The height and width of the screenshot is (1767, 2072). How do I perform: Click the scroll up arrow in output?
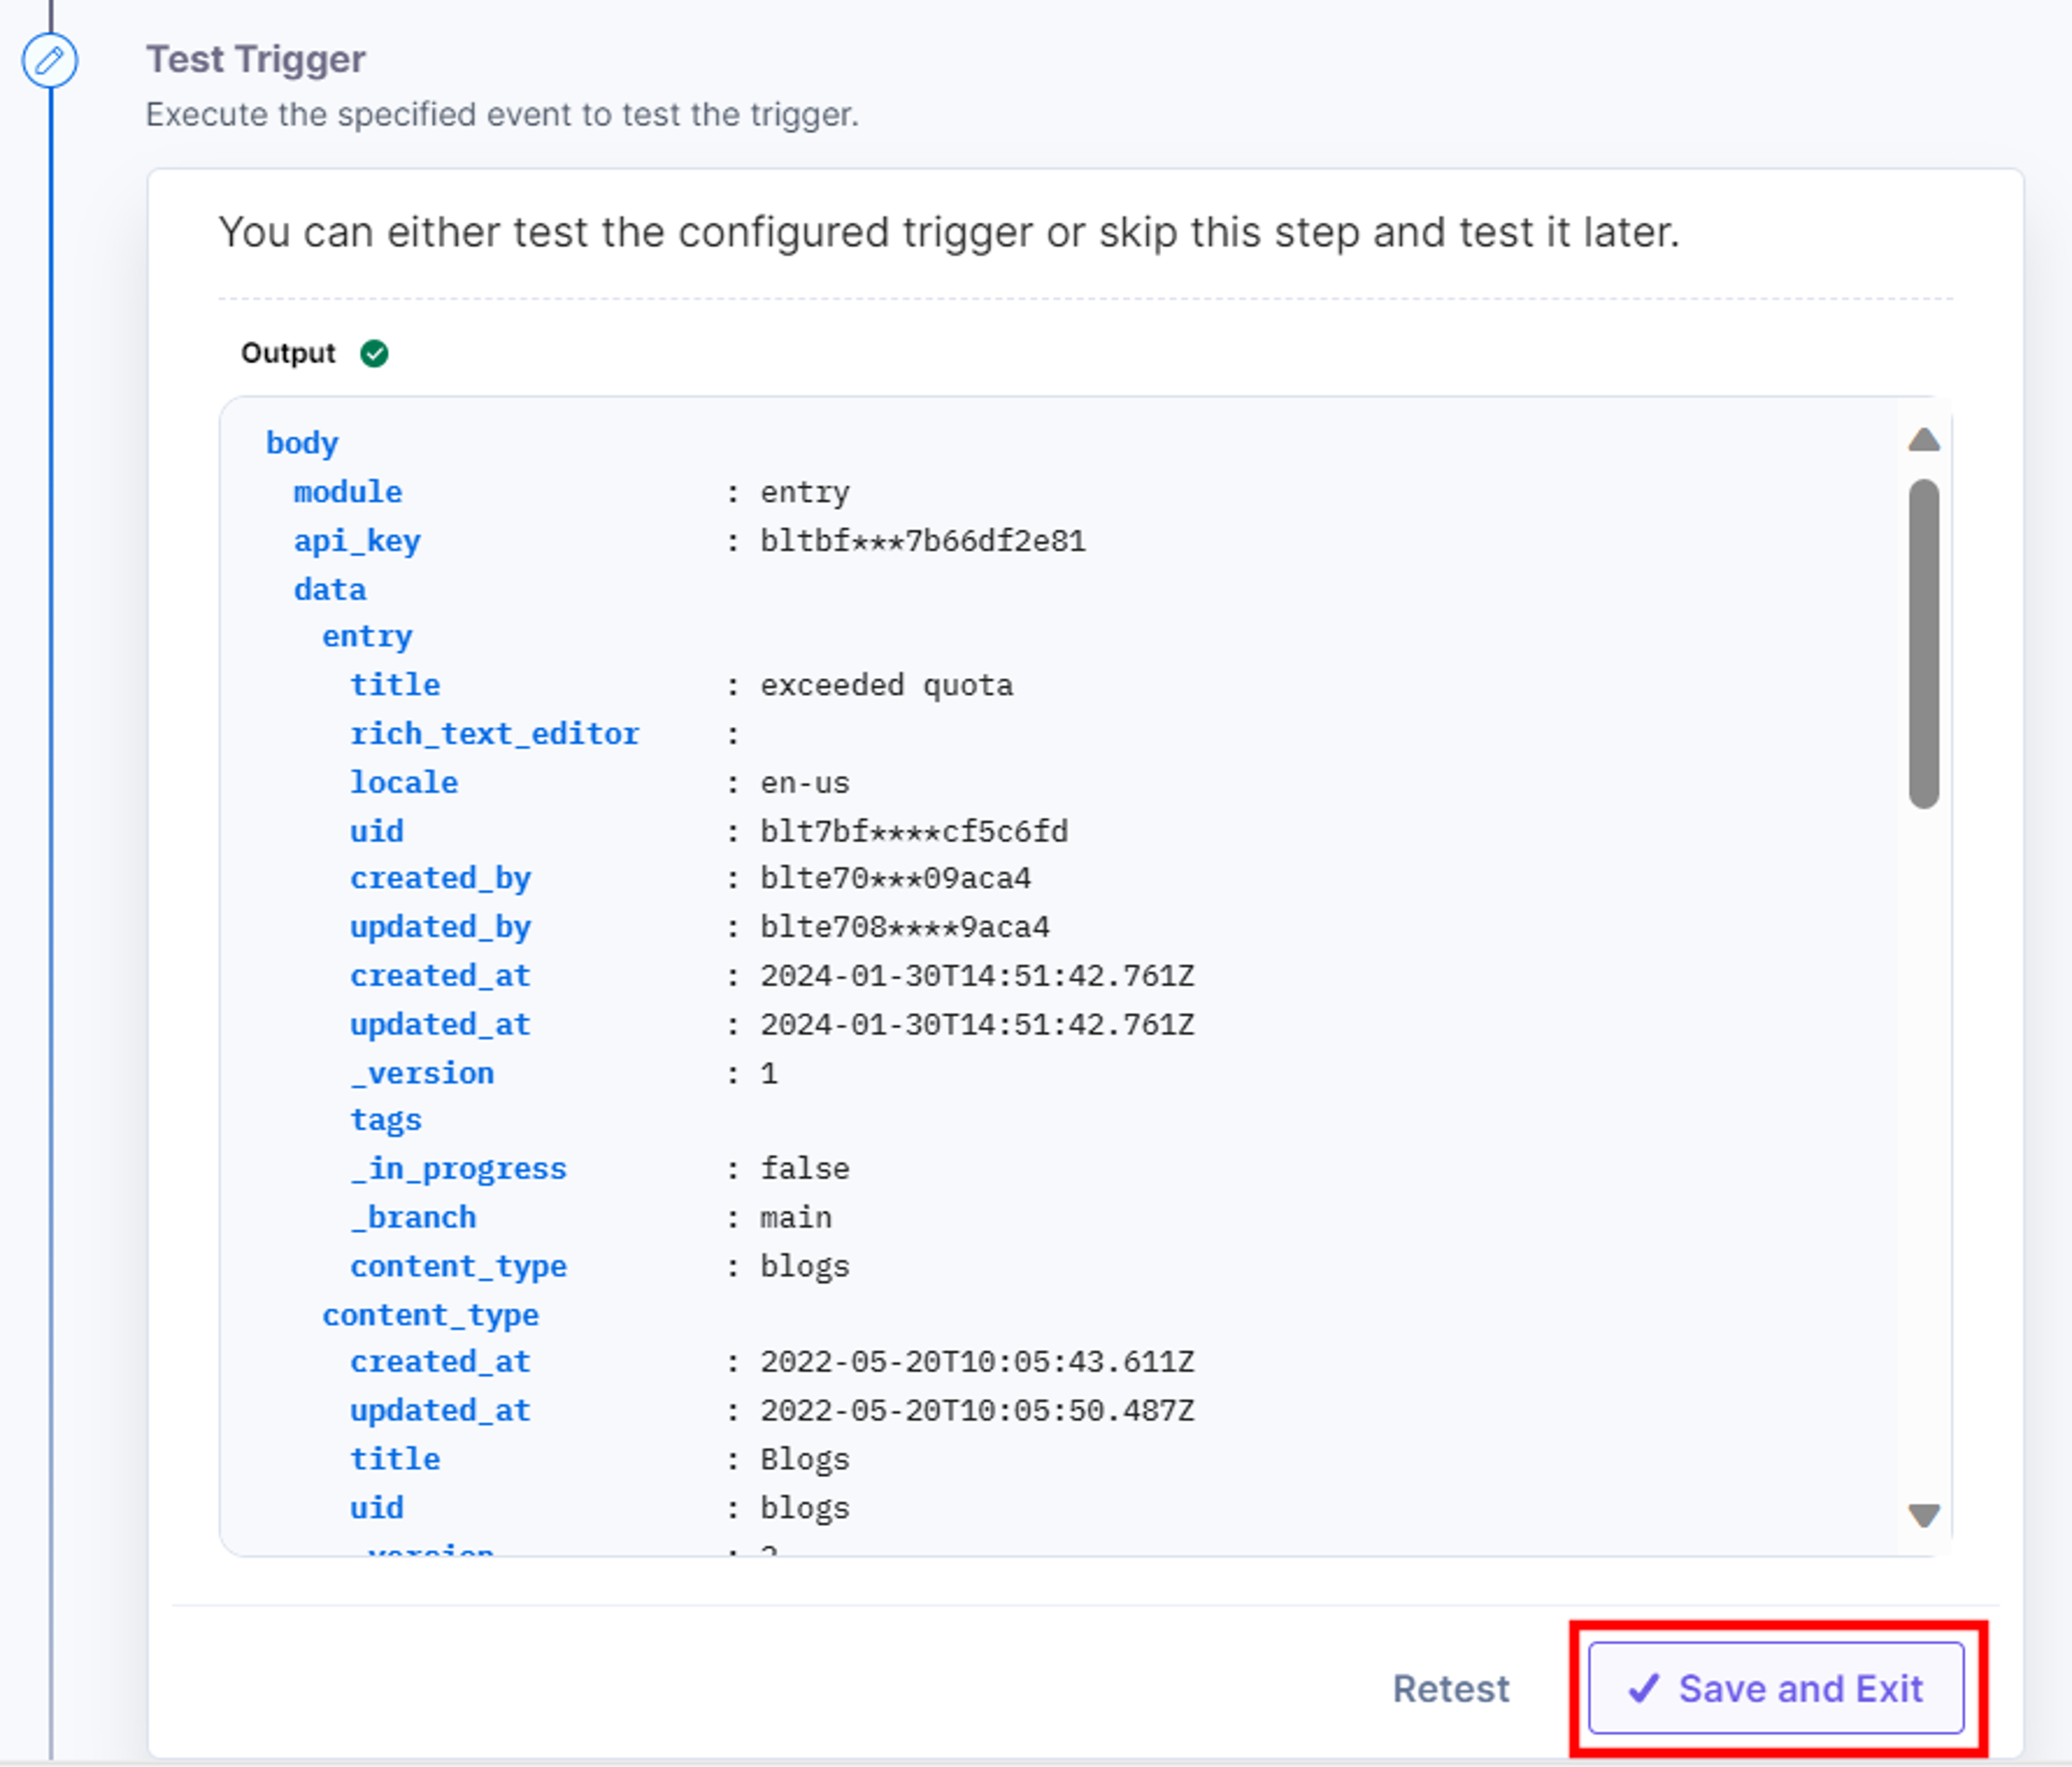(1924, 440)
